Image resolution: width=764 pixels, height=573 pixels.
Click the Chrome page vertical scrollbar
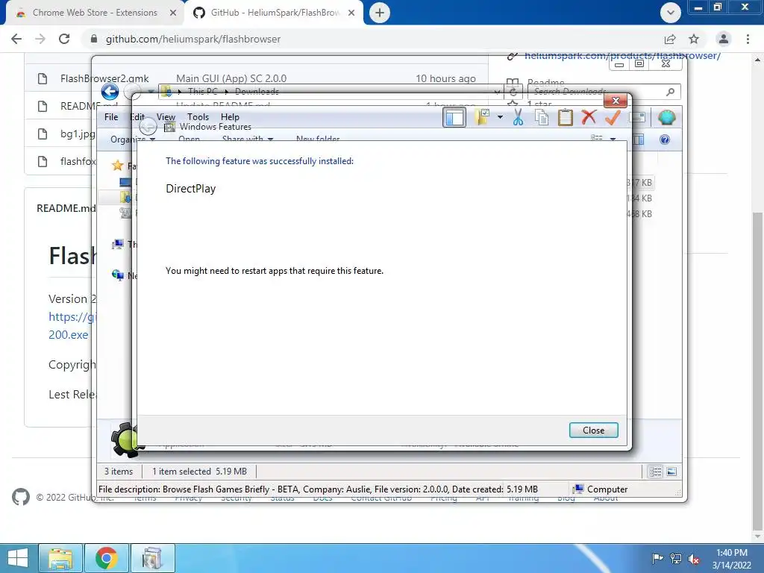coord(757,370)
